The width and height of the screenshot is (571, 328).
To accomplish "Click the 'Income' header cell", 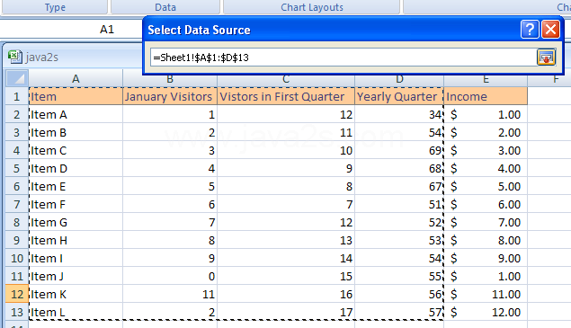I will pyautogui.click(x=486, y=96).
